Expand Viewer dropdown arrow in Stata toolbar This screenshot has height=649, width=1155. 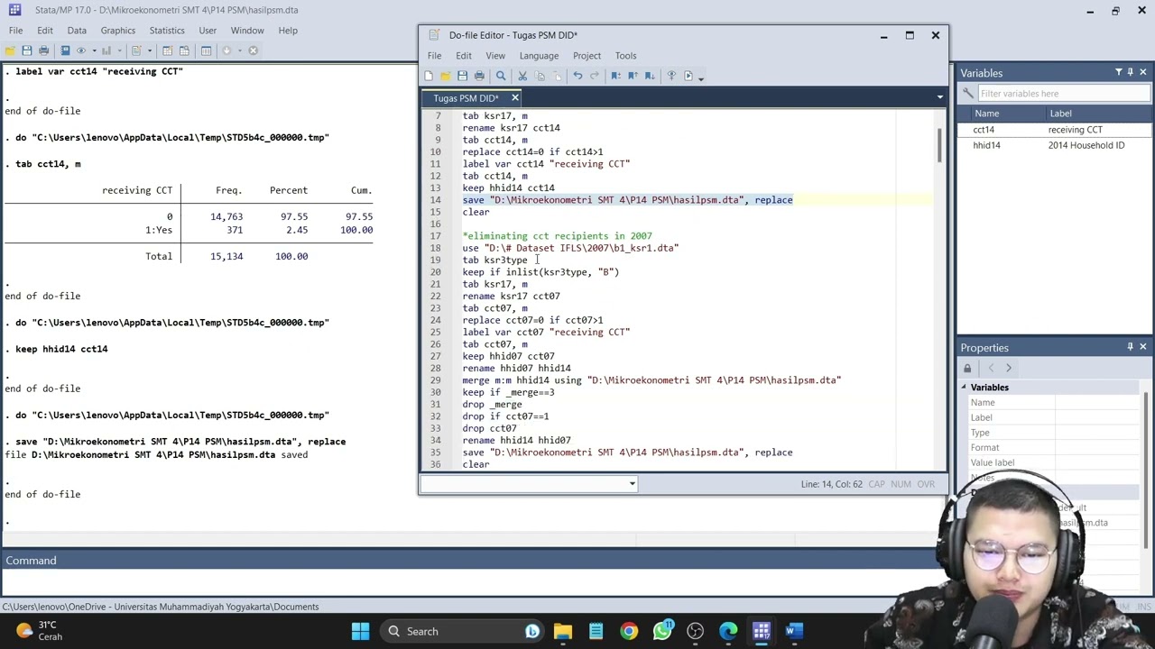95,50
